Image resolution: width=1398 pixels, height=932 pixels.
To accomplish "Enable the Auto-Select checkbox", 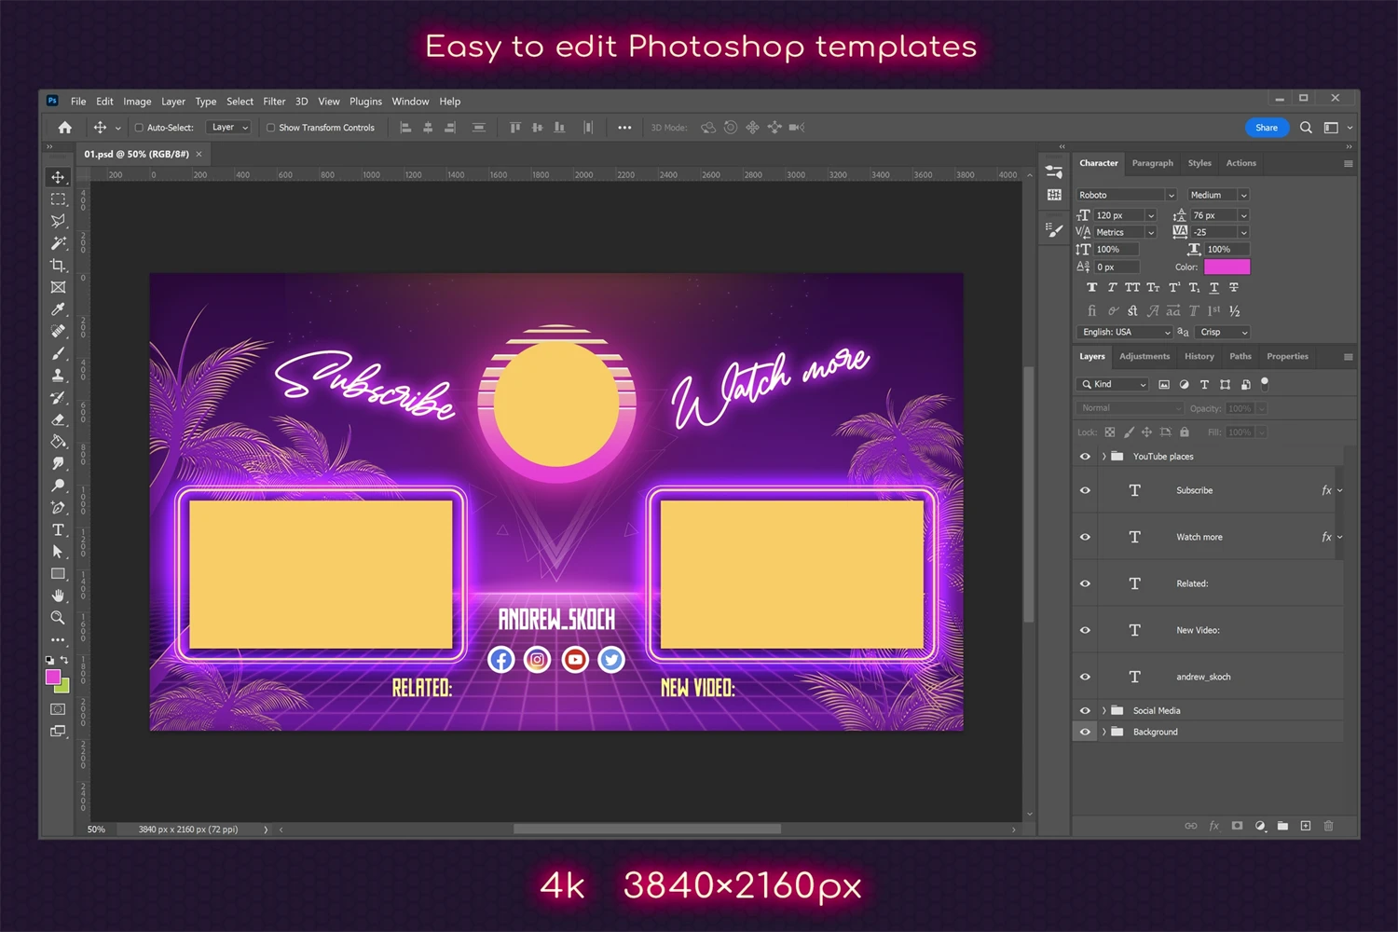I will point(139,128).
